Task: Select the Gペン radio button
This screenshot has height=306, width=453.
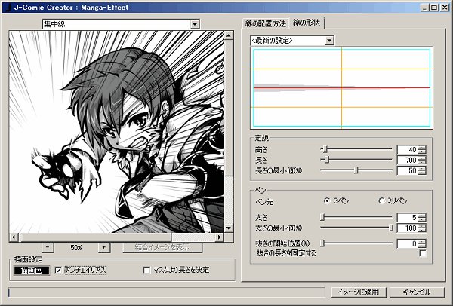Action: [327, 200]
